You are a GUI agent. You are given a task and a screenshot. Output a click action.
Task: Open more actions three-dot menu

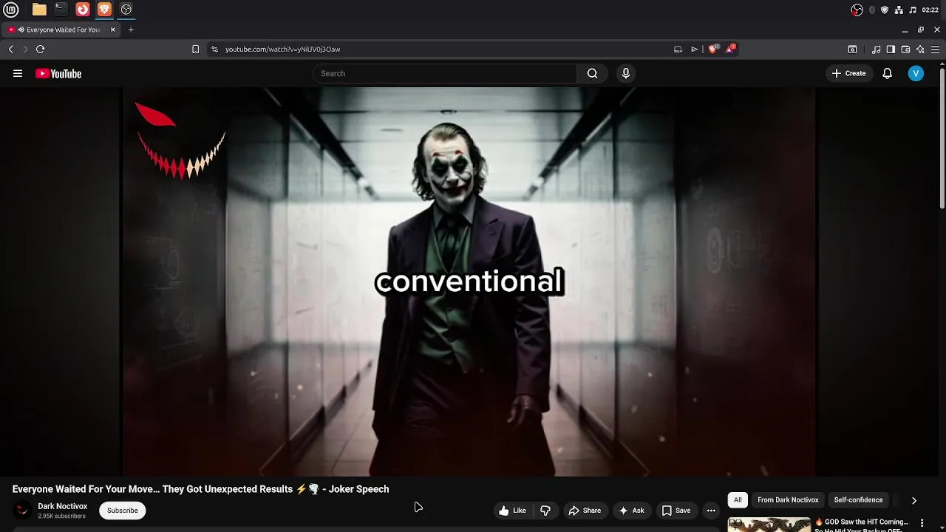click(x=711, y=511)
